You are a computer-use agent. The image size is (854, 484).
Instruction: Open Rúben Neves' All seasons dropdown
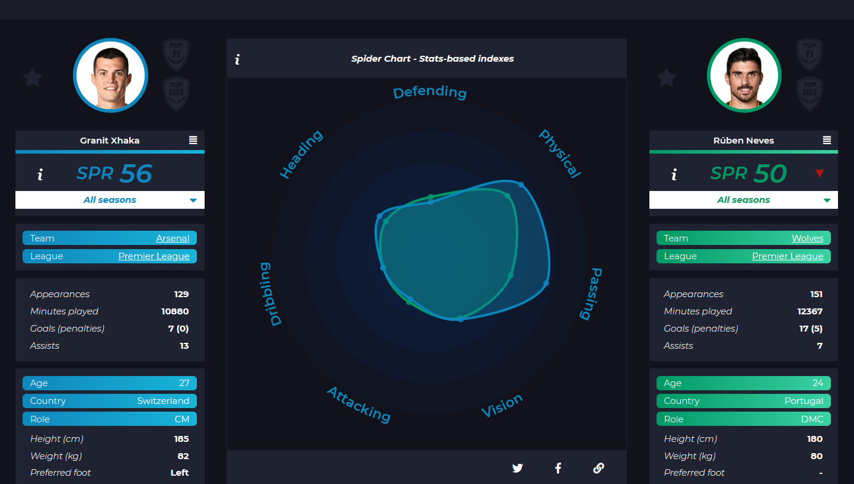click(744, 200)
